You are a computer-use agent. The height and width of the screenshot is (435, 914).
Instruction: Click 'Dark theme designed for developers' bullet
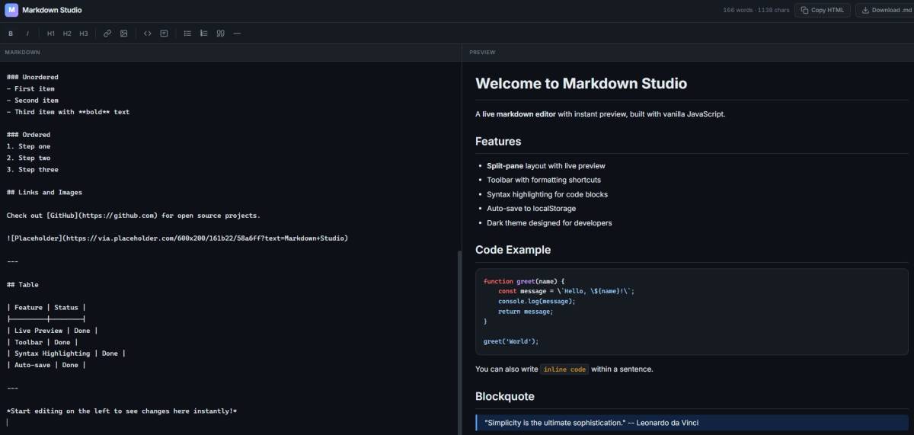point(549,223)
